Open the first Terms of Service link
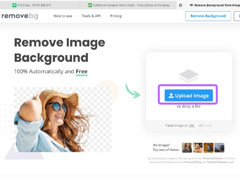 (x=213, y=158)
